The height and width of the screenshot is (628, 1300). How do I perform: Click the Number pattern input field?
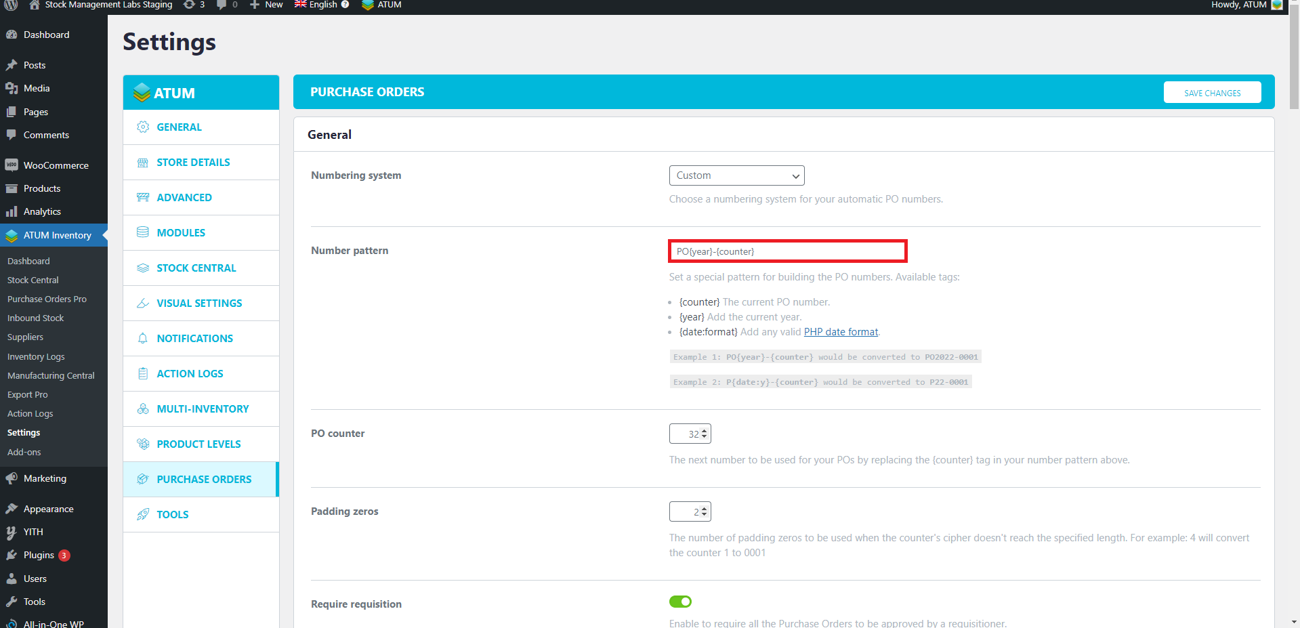click(x=787, y=251)
